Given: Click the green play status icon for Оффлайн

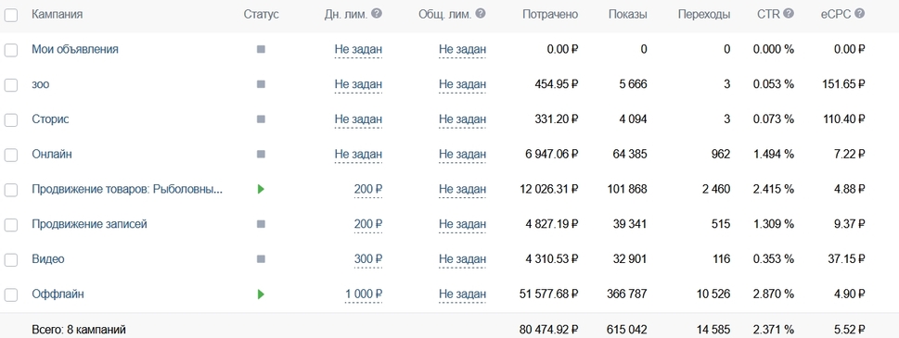Looking at the screenshot, I should [x=261, y=294].
